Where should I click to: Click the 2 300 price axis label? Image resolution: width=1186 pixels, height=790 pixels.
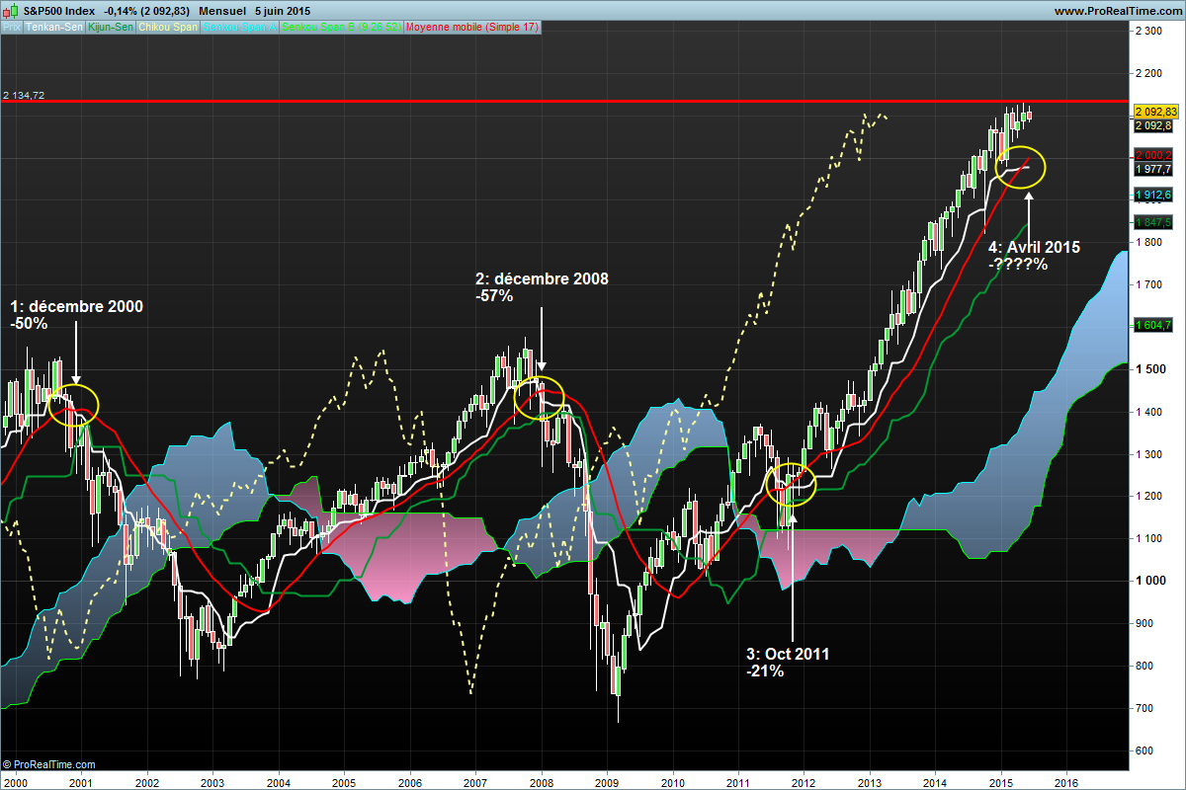[1149, 32]
